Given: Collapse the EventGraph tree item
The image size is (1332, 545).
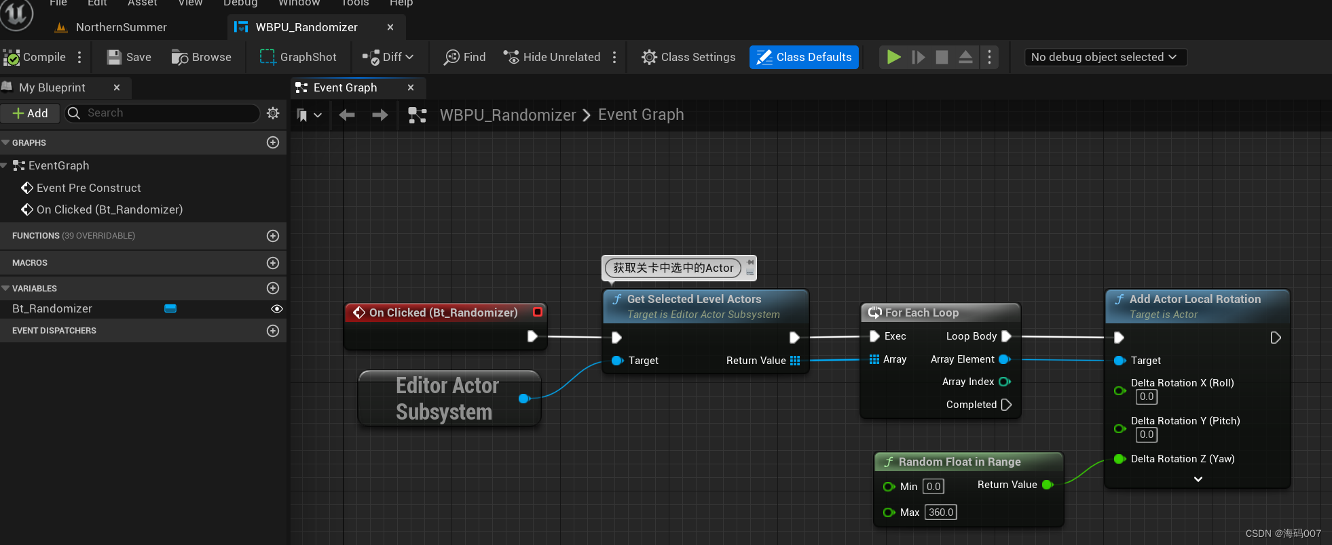Looking at the screenshot, I should click(5, 165).
